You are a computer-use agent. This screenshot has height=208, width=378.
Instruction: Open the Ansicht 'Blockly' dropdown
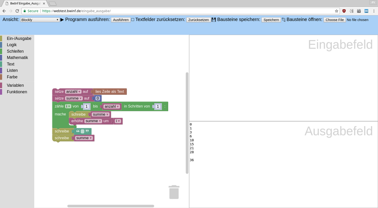(x=40, y=20)
